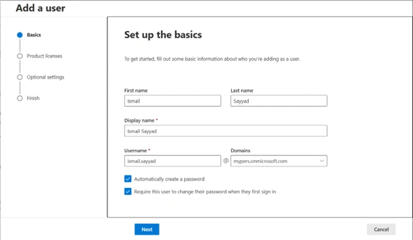Open the Domains dropdown
413x240 pixels.
(279, 161)
